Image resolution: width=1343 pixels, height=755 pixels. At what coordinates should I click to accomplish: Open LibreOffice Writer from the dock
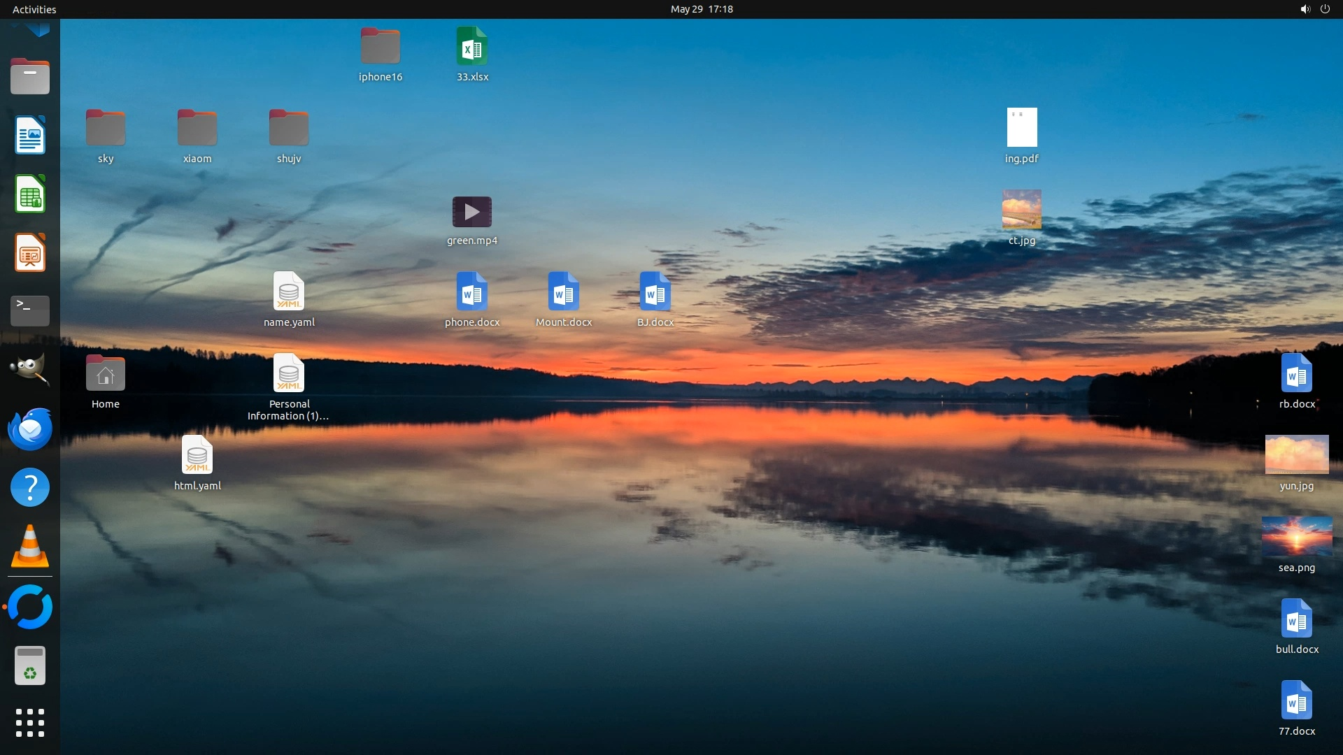[30, 135]
